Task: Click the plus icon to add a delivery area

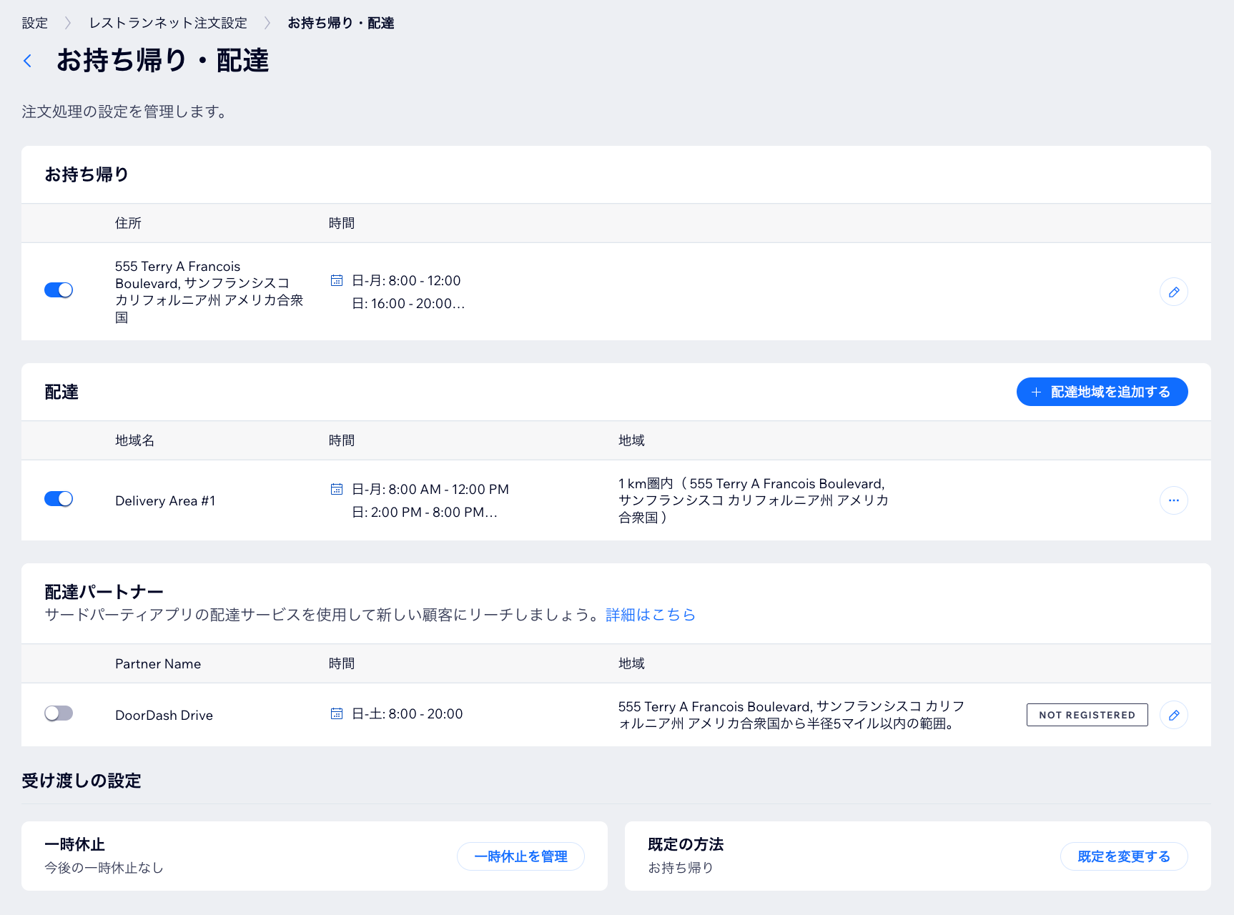Action: pos(1036,392)
